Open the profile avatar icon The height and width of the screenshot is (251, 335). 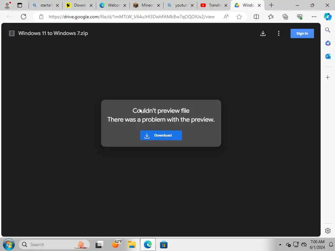(x=8, y=5)
